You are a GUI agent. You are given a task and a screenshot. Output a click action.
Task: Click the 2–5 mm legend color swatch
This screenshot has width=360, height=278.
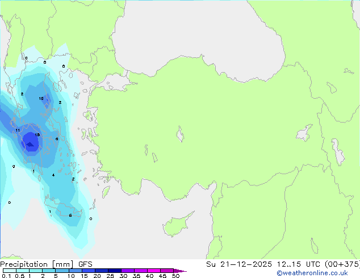tap(49, 271)
